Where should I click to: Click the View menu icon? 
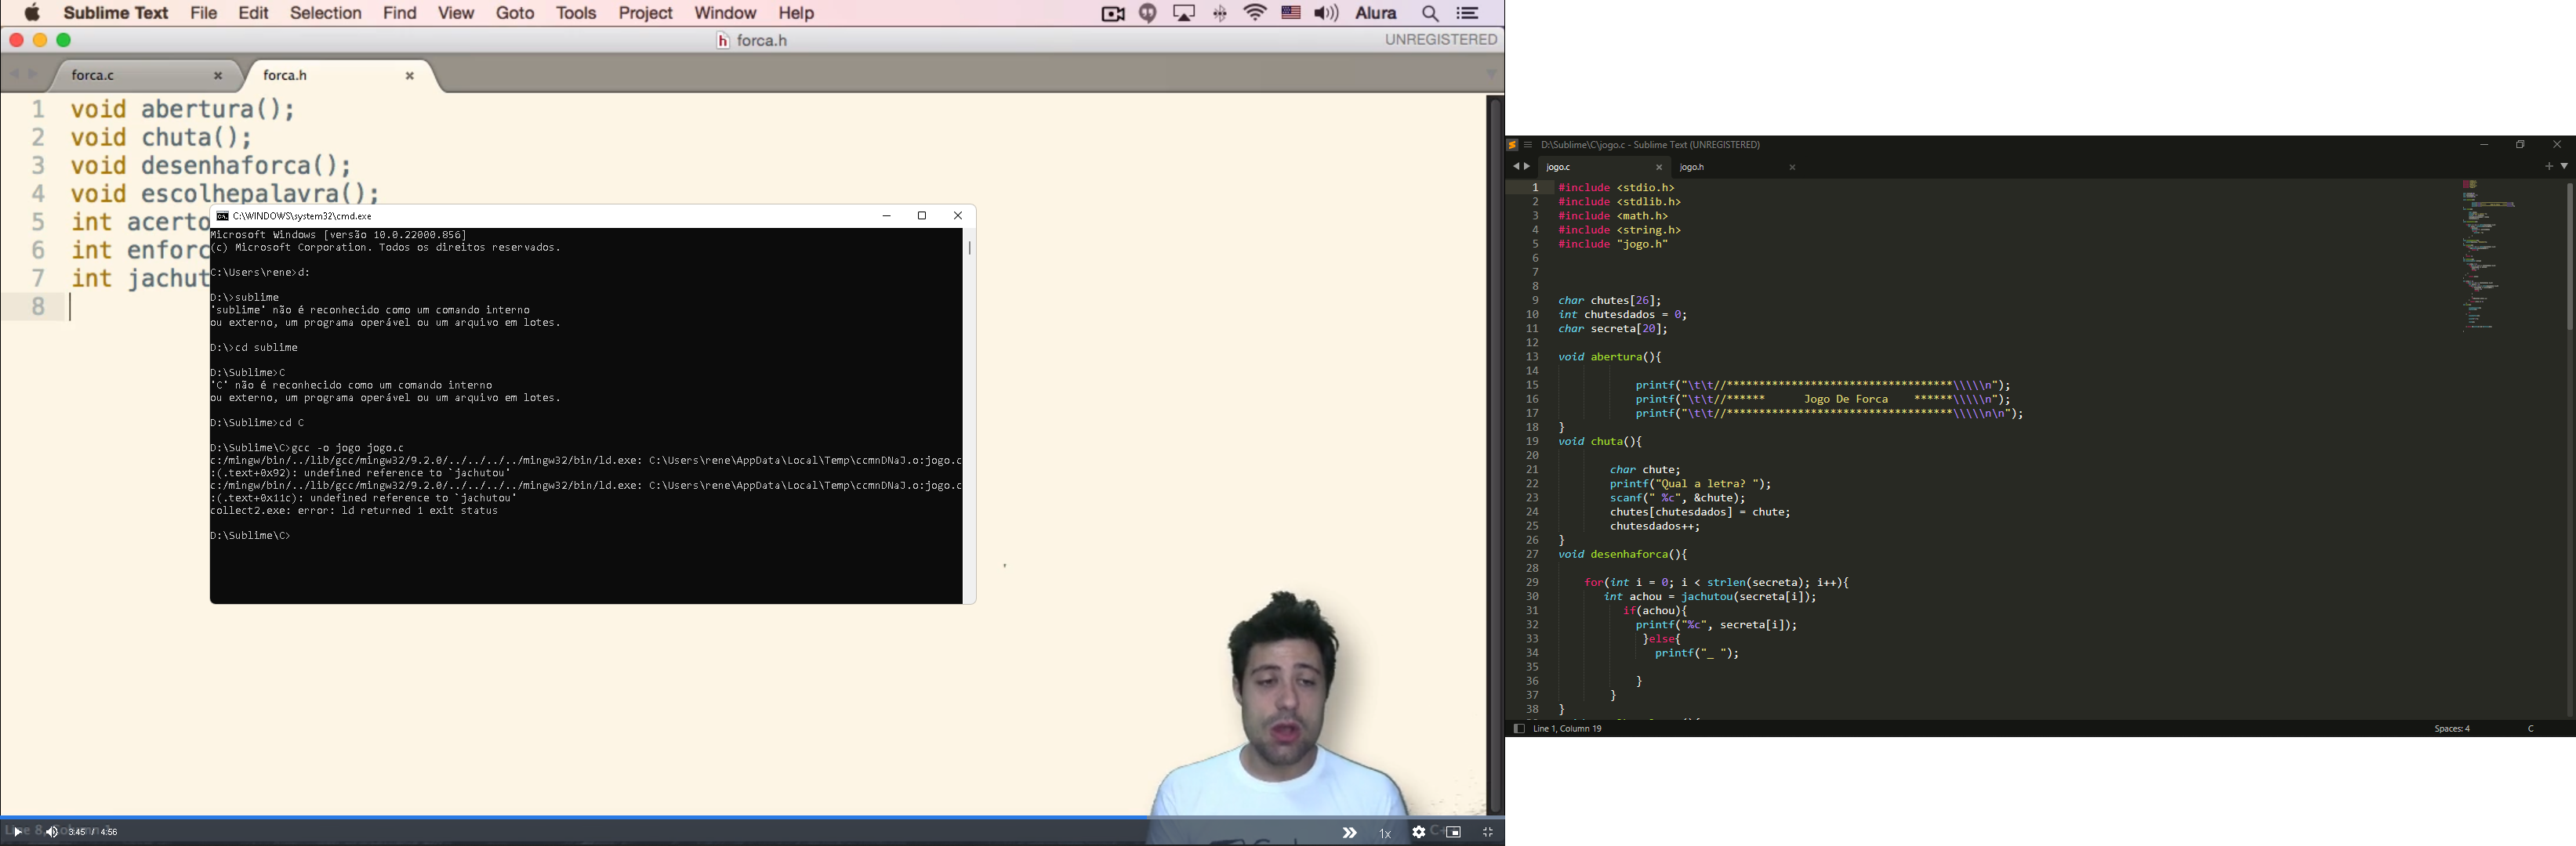coord(455,13)
